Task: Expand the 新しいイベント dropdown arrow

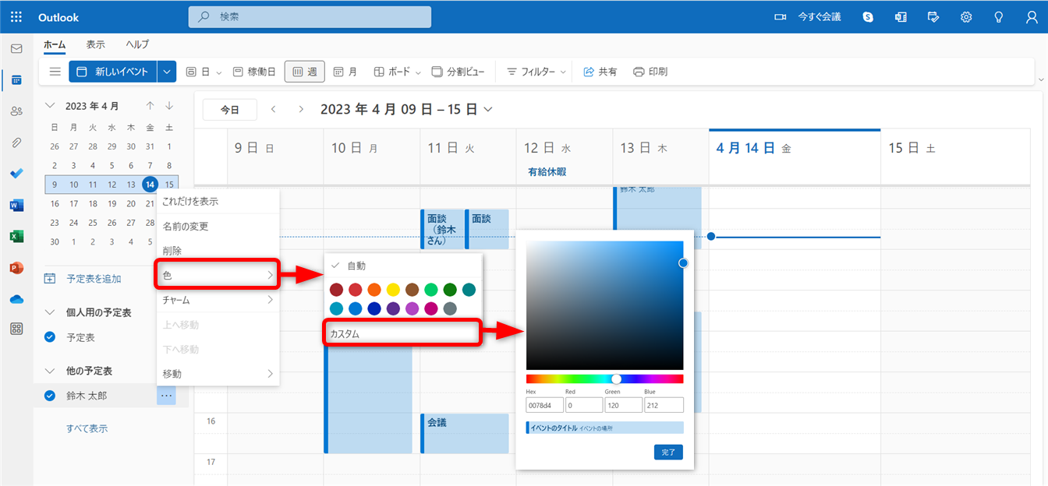Action: click(x=167, y=72)
